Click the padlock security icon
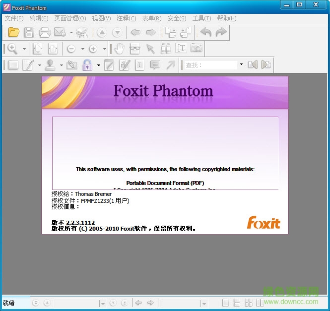This screenshot has height=311, width=330. pyautogui.click(x=87, y=65)
